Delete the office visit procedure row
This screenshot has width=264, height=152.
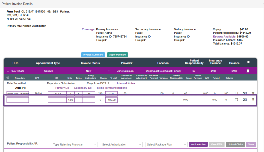[253, 93]
